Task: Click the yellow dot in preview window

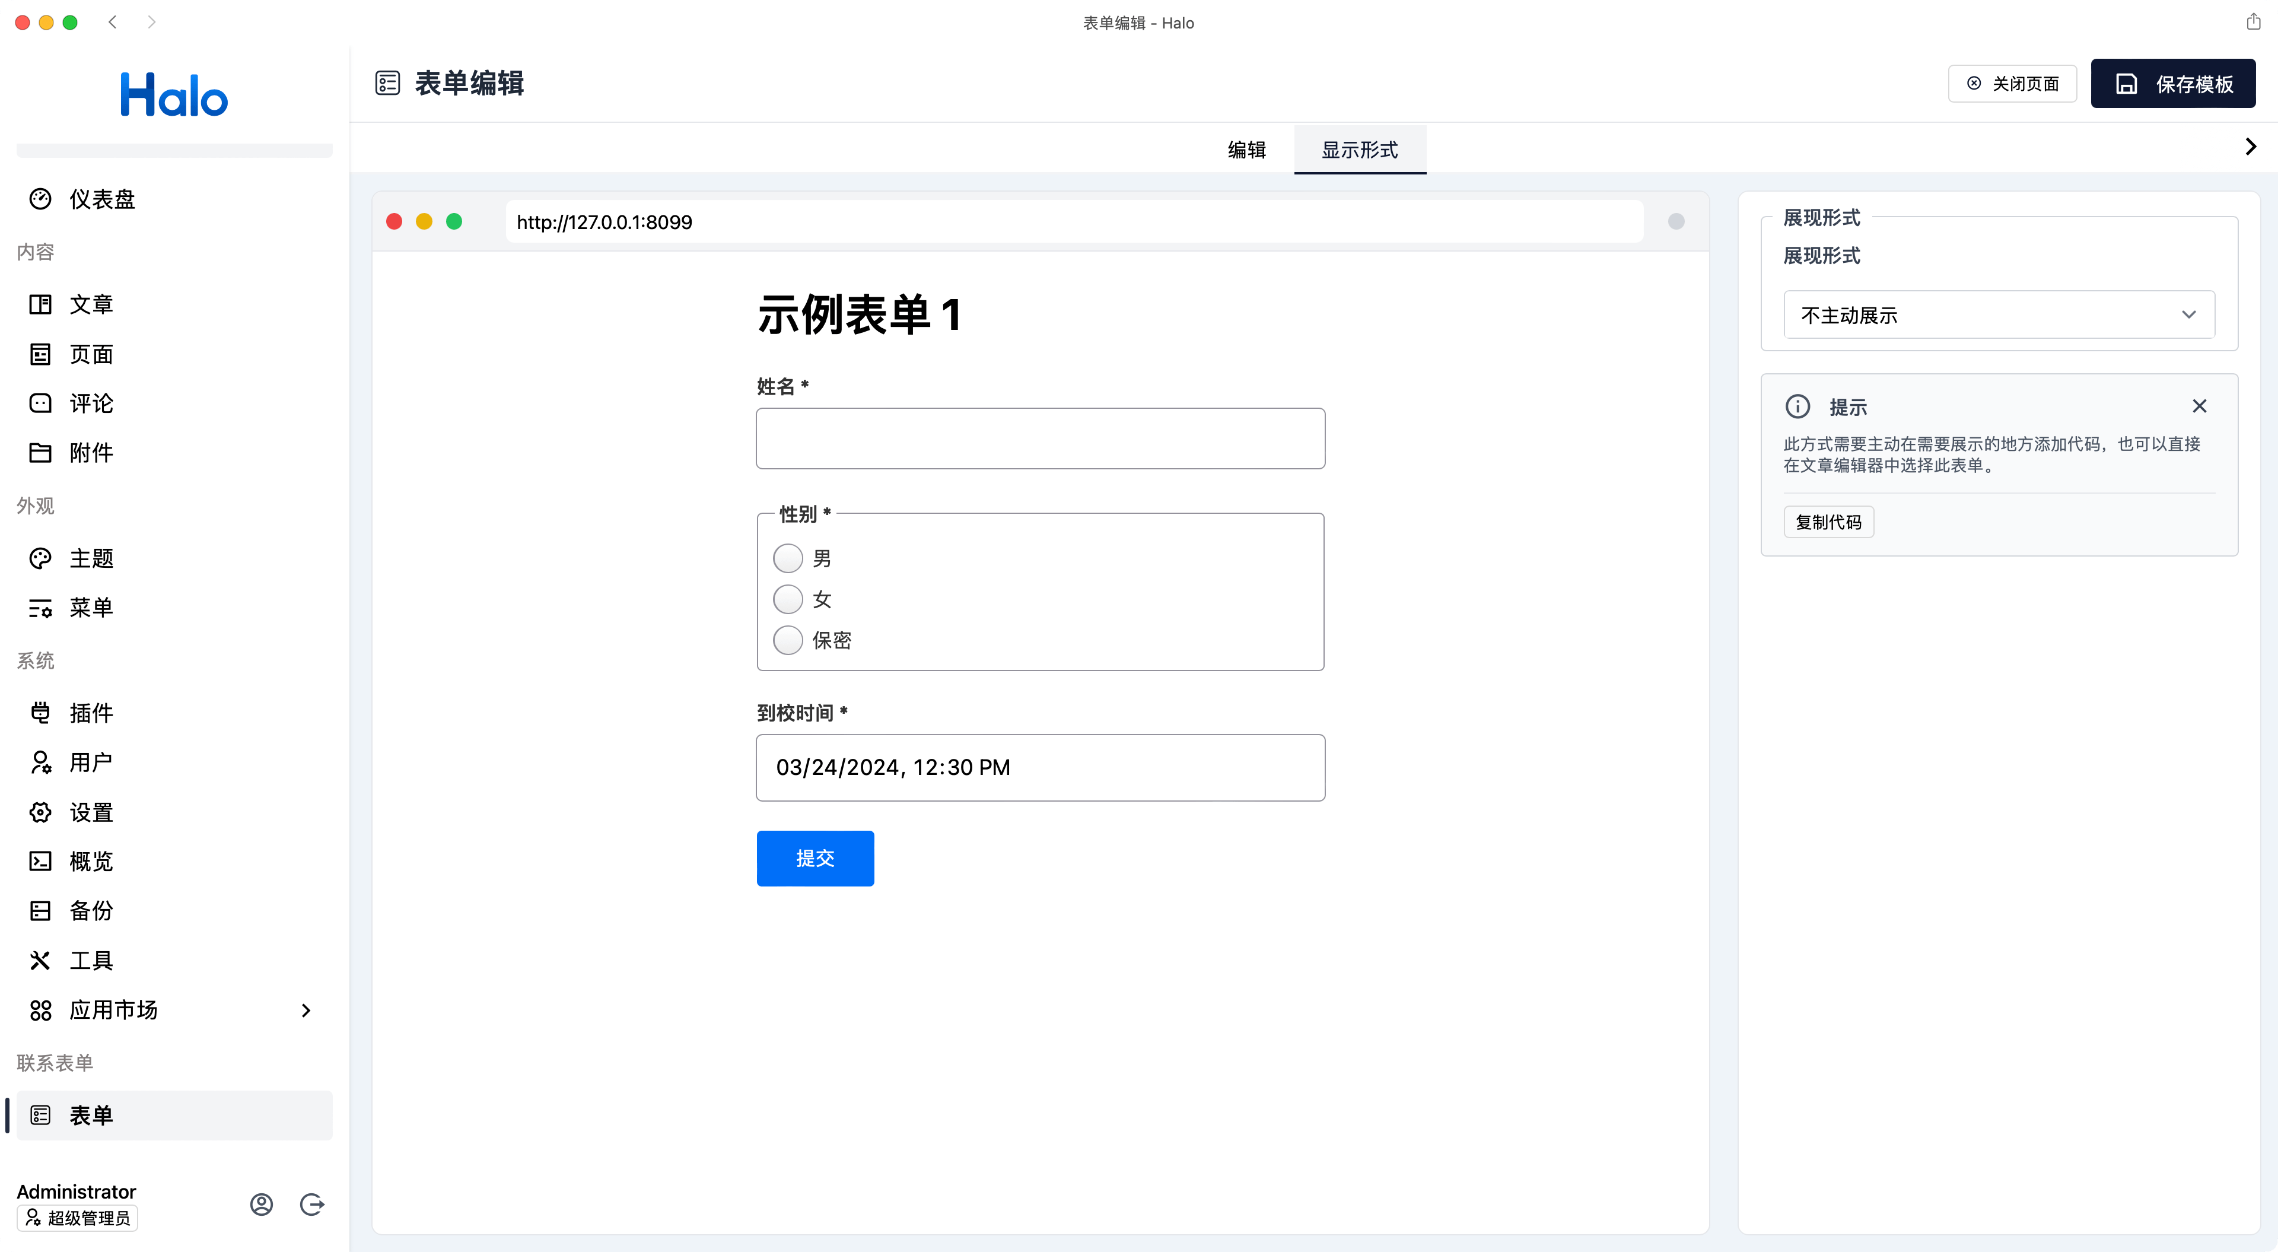Action: tap(424, 221)
